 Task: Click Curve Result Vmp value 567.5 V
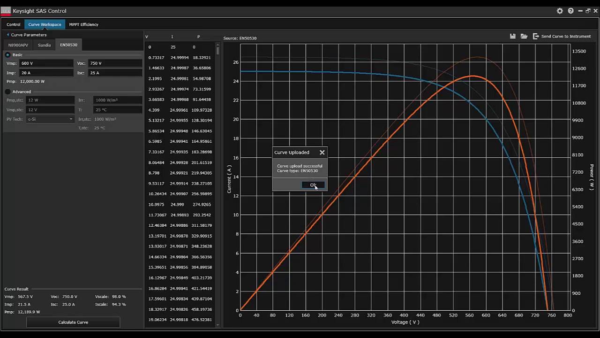click(24, 297)
